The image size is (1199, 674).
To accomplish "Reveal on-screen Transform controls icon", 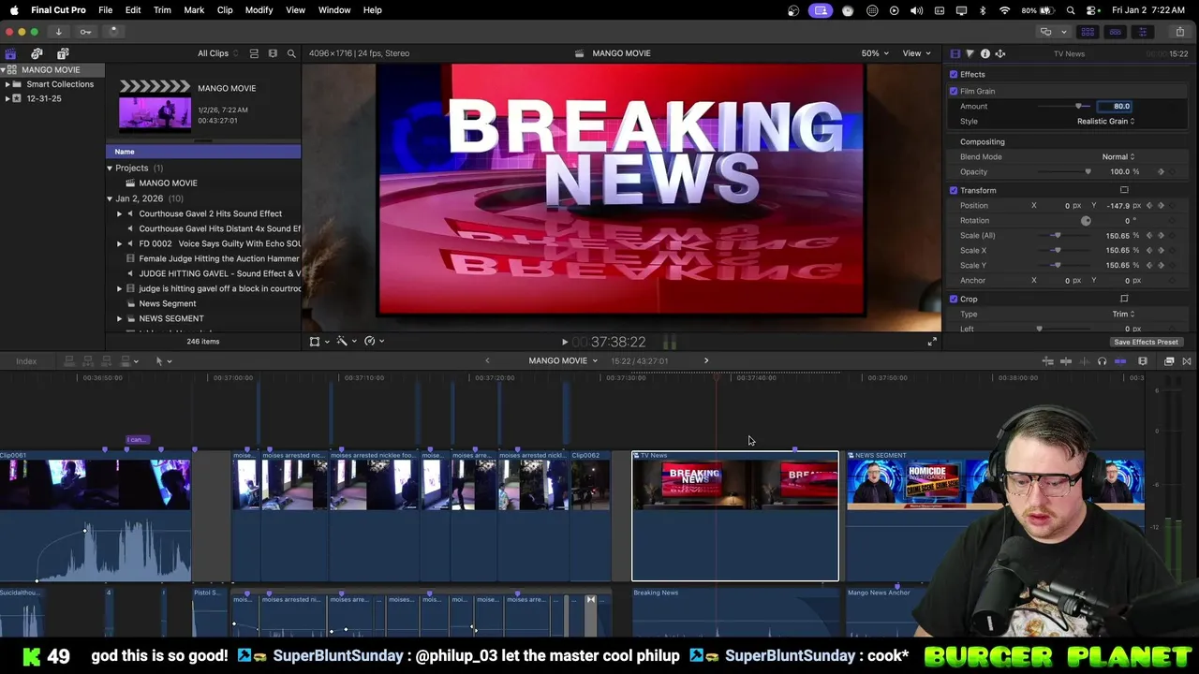I will tap(1124, 190).
